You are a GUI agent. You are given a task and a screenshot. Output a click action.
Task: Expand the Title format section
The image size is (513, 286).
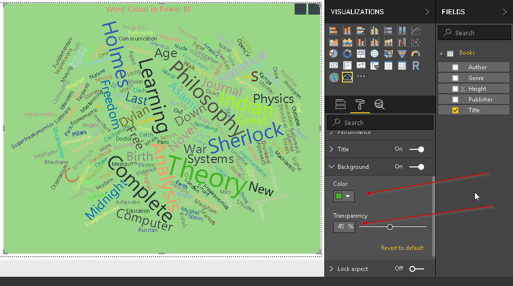coord(331,149)
